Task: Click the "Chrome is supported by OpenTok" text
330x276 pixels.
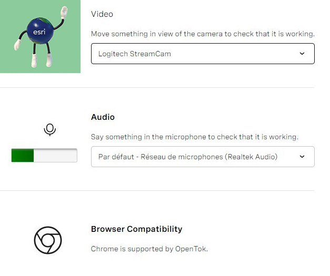Action: (149, 249)
